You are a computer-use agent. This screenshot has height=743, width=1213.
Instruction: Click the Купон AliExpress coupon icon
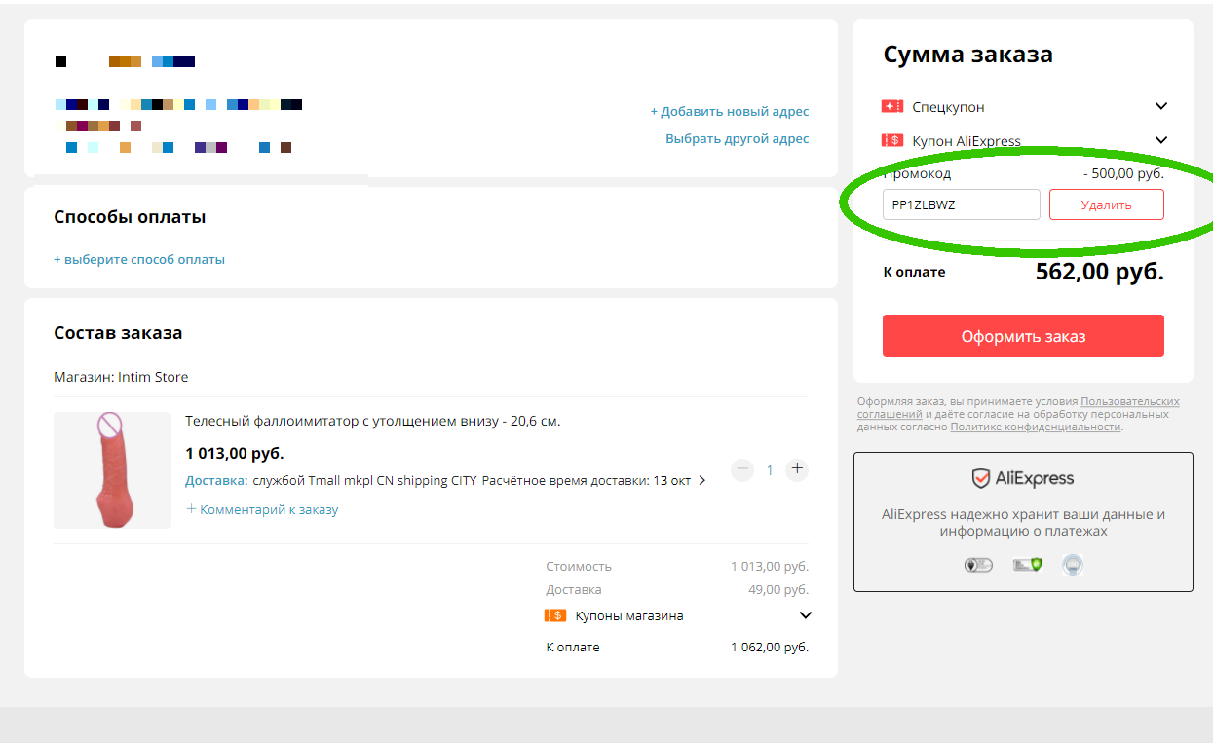point(892,140)
